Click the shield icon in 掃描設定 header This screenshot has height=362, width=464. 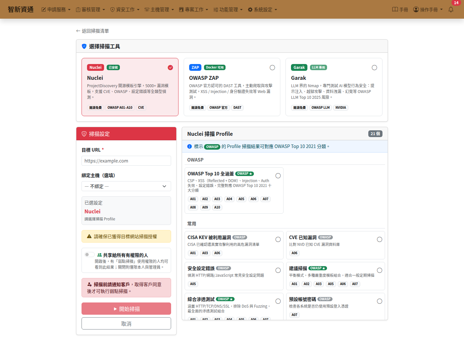(84, 134)
